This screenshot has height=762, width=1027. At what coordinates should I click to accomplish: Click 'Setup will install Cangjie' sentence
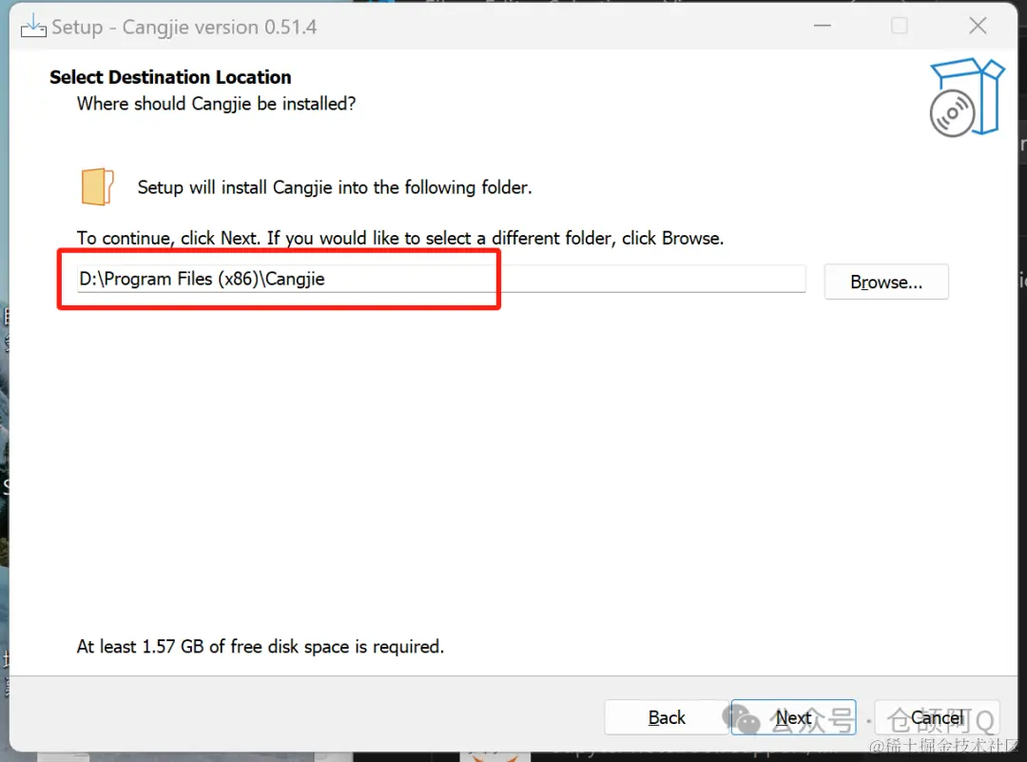click(x=334, y=187)
